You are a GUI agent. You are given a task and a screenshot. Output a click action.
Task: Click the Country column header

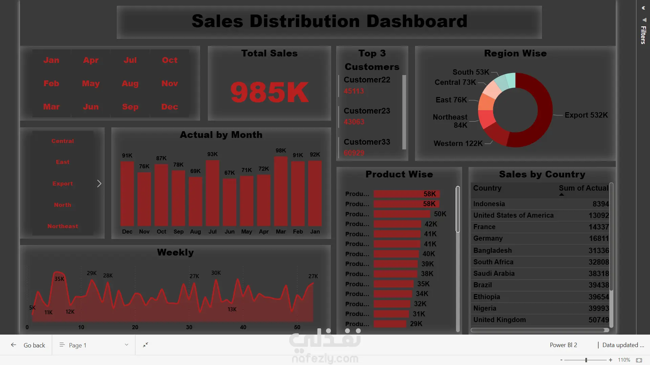coord(487,188)
